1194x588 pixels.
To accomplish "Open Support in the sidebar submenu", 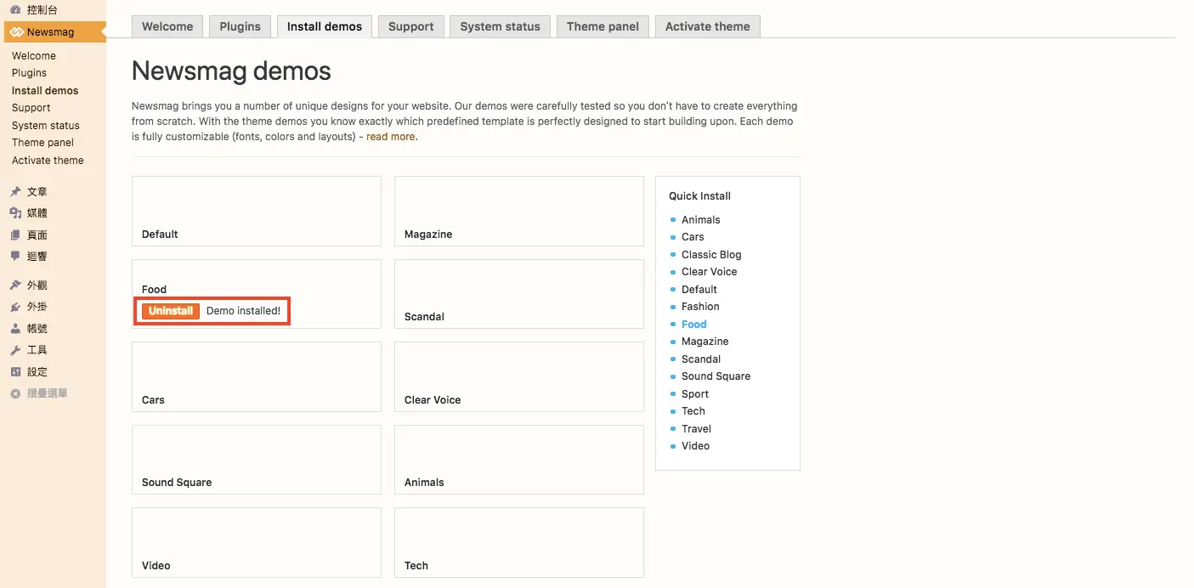I will [31, 108].
